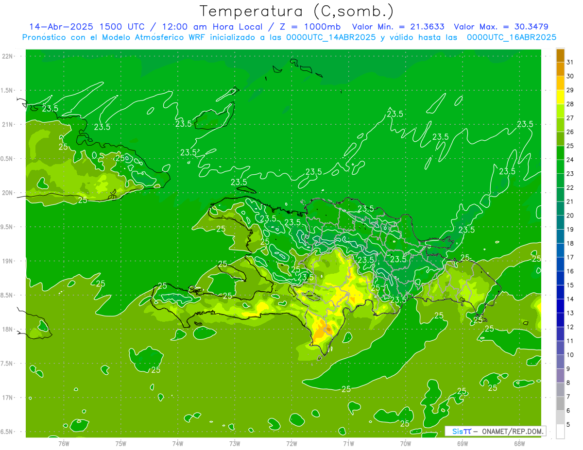The image size is (583, 450).
Task: Select the yellow legend swatch between 28 and 29
Action: coord(560,97)
